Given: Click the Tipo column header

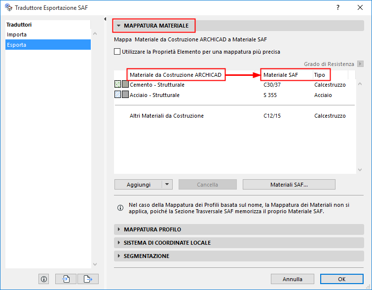Looking at the screenshot, I should tap(320, 75).
